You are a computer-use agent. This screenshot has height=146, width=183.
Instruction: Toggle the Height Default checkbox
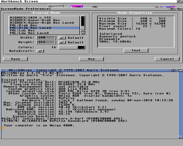click(x=62, y=42)
